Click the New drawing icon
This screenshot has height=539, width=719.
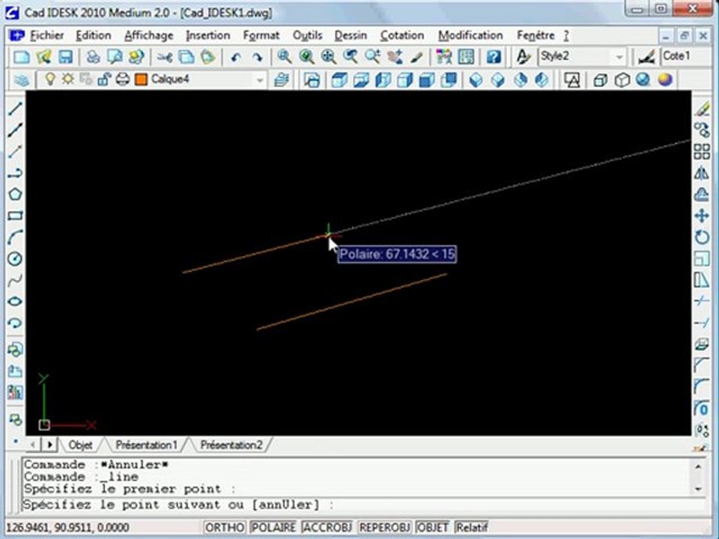21,57
